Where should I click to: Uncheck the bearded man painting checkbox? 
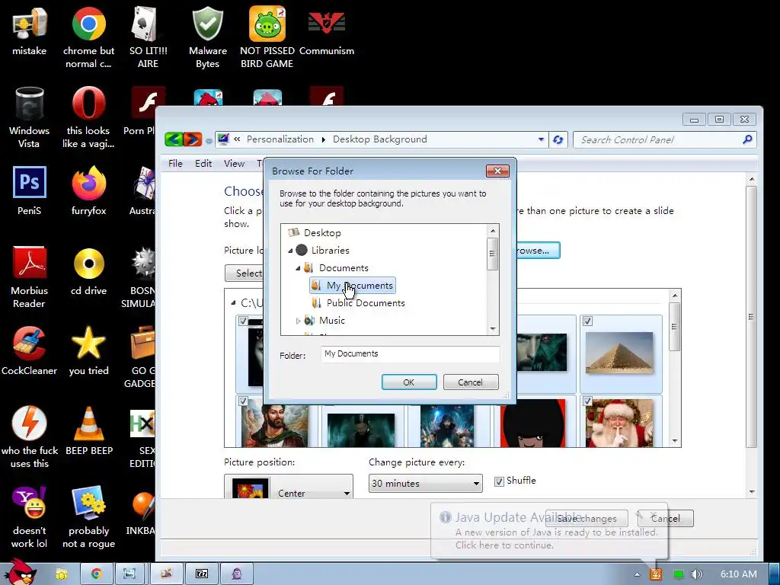(243, 401)
